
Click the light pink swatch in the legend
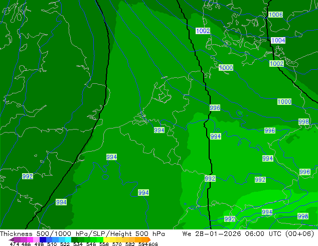click(36, 239)
